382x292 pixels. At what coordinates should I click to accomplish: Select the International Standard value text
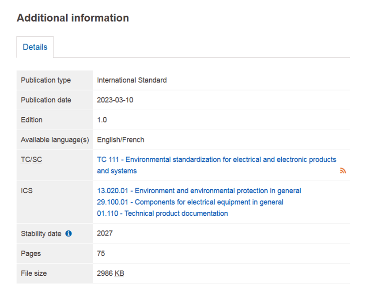[x=132, y=80]
